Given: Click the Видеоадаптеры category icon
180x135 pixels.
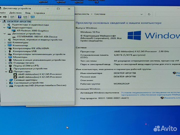Looking at the screenshot, I should (x=9, y=27).
